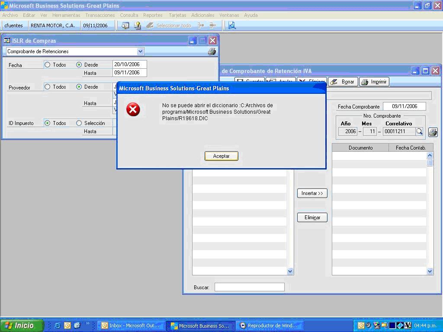Screen dimensions: 443x332
Task: Open the Herramientas menu
Action: [x=66, y=15]
